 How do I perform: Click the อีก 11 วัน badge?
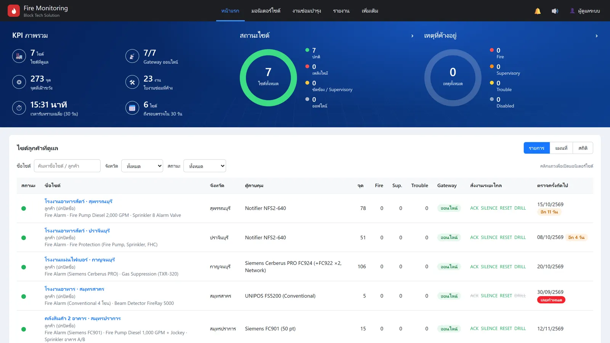click(x=549, y=212)
